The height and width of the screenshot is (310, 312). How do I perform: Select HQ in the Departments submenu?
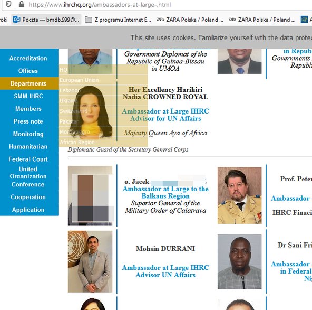pyautogui.click(x=103, y=70)
